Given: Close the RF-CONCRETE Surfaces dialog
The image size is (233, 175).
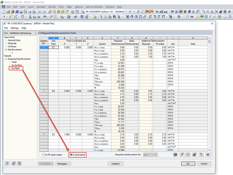Looking at the screenshot, I should point(212,24).
